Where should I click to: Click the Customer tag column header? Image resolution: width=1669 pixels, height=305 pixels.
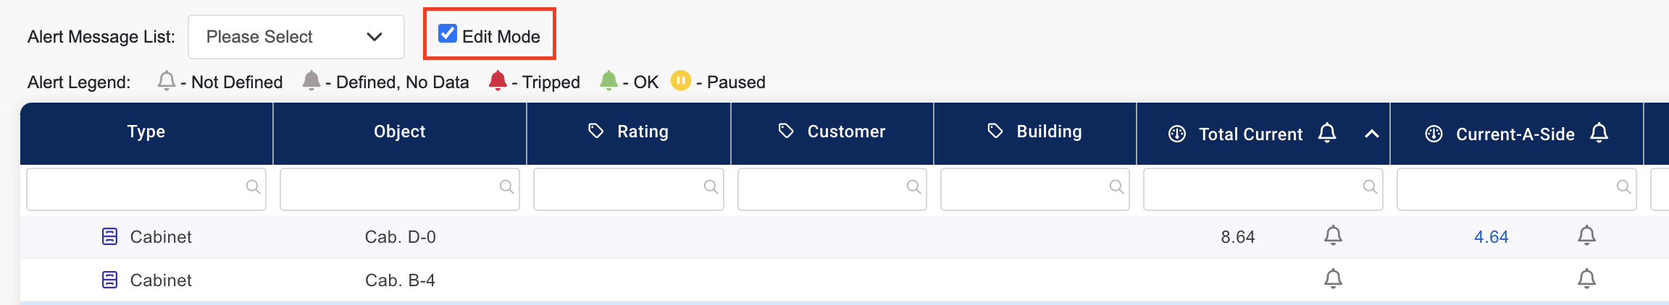(x=832, y=132)
